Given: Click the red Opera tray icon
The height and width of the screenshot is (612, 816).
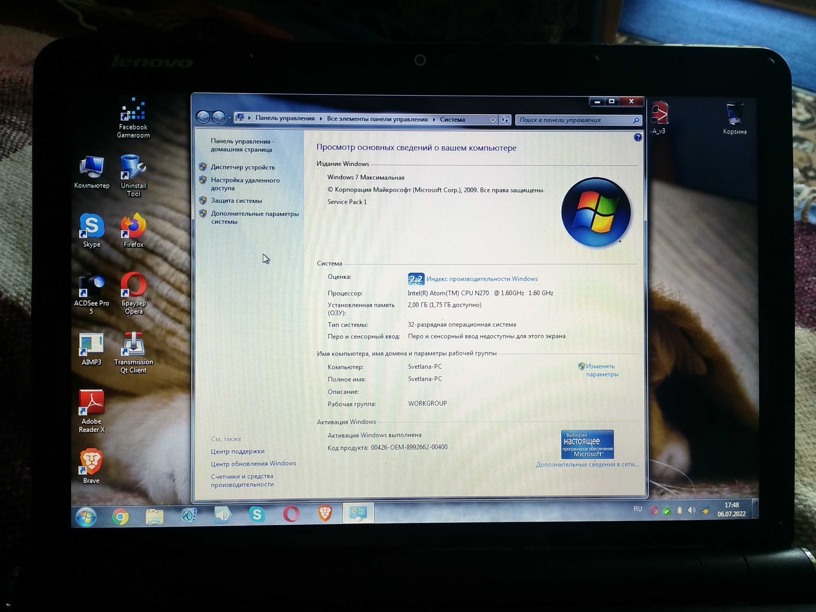Looking at the screenshot, I should tap(654, 511).
